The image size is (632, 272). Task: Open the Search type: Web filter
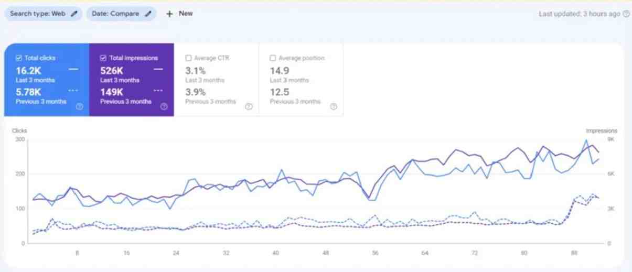tap(38, 14)
